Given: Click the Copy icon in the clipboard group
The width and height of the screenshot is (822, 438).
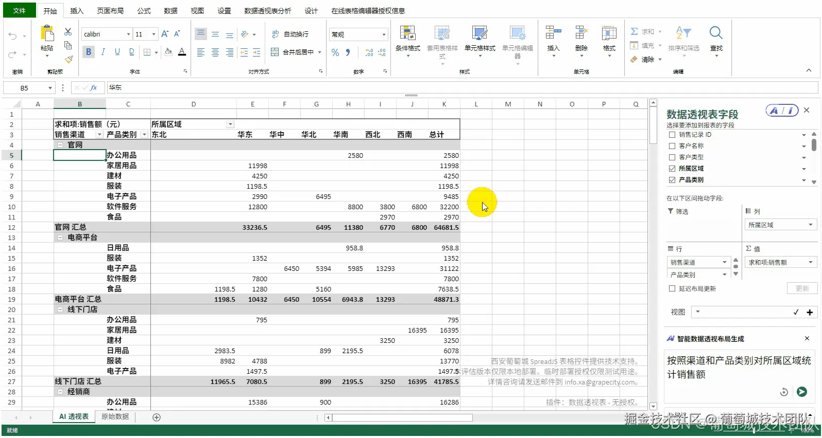Looking at the screenshot, I should [68, 45].
